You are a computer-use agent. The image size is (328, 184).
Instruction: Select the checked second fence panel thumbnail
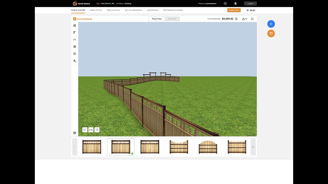pos(121,147)
